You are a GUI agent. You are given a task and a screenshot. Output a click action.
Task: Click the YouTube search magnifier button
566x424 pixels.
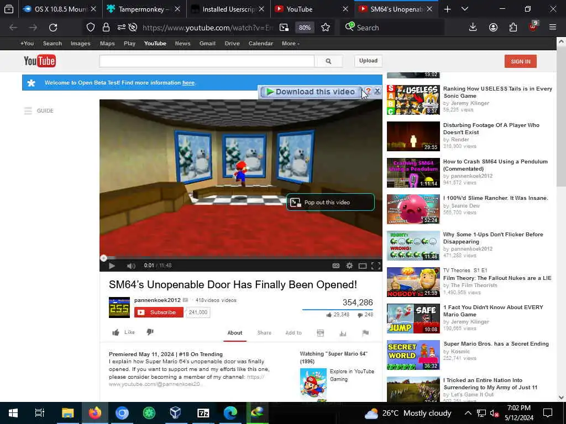[x=328, y=61]
